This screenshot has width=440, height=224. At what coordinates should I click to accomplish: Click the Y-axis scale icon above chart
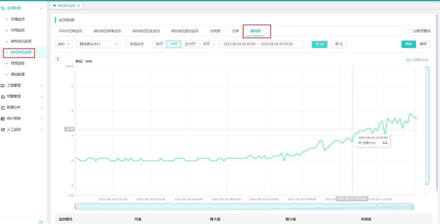coord(58,59)
